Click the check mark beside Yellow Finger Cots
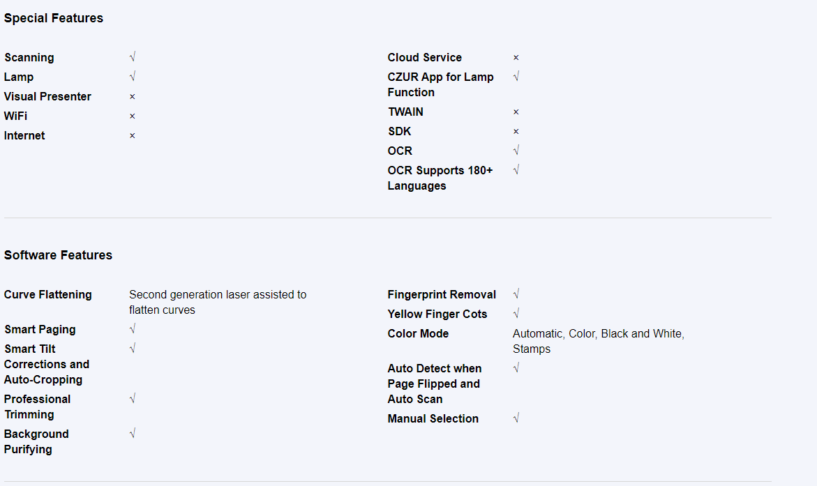 click(x=516, y=314)
